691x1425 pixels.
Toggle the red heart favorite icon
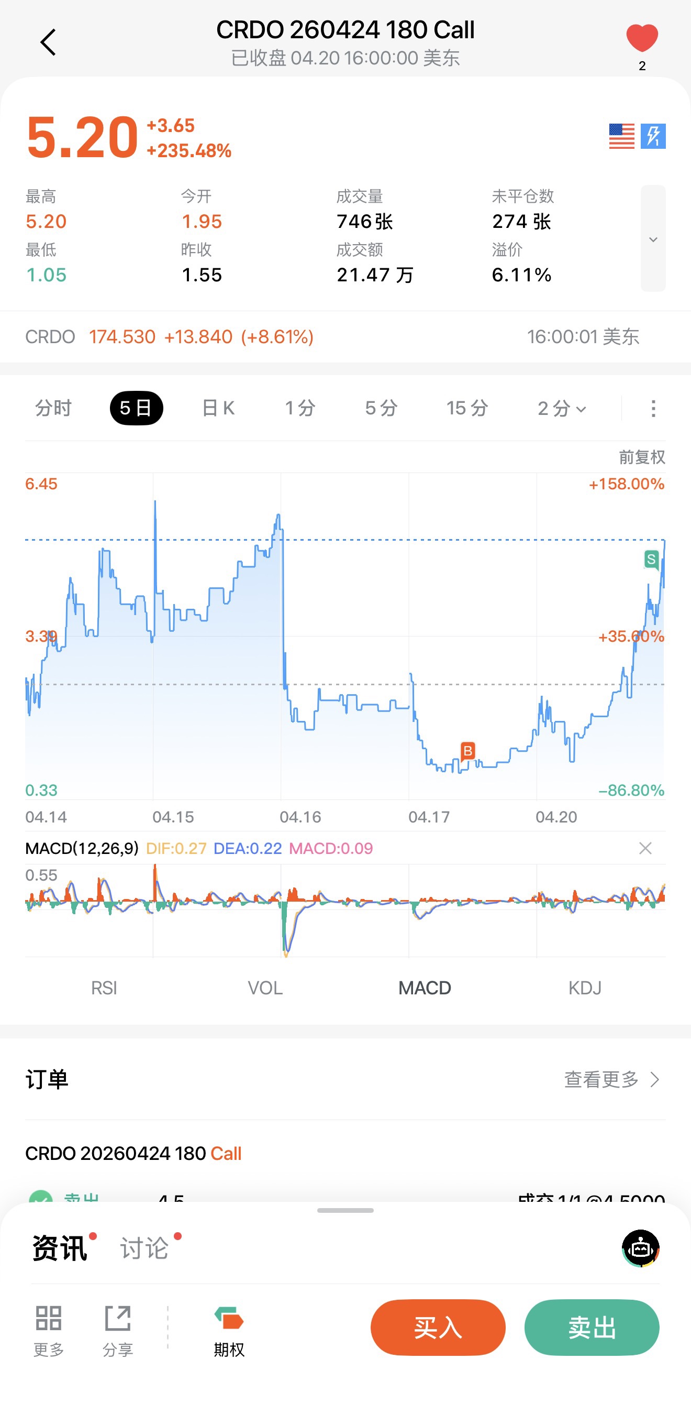642,39
